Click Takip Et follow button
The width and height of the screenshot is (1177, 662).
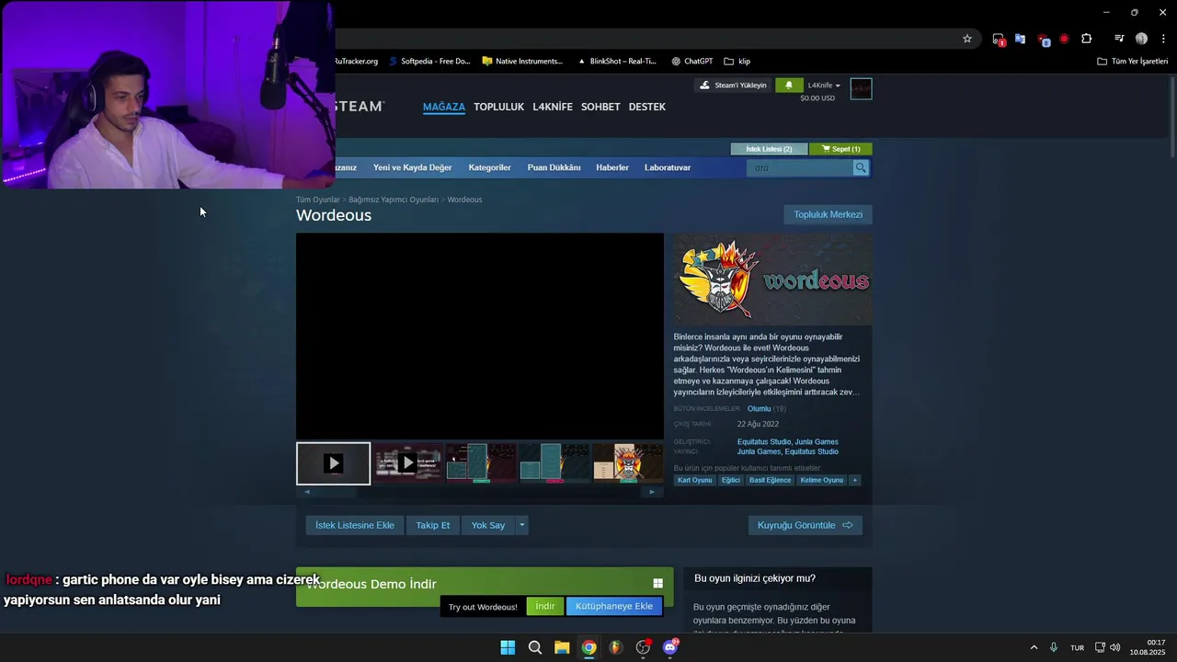coord(432,525)
